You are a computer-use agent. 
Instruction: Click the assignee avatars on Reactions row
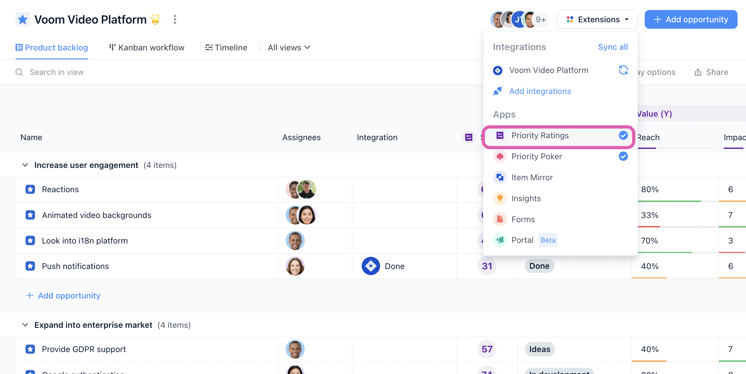301,189
